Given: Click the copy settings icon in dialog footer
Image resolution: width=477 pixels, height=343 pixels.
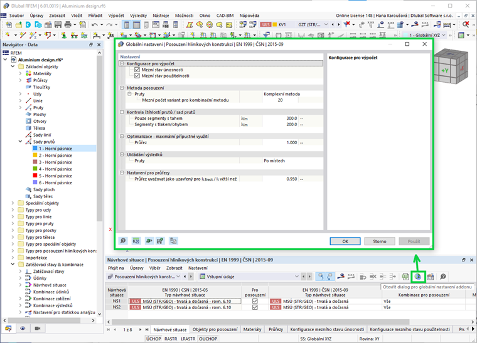Looking at the screenshot, I should point(173,241).
